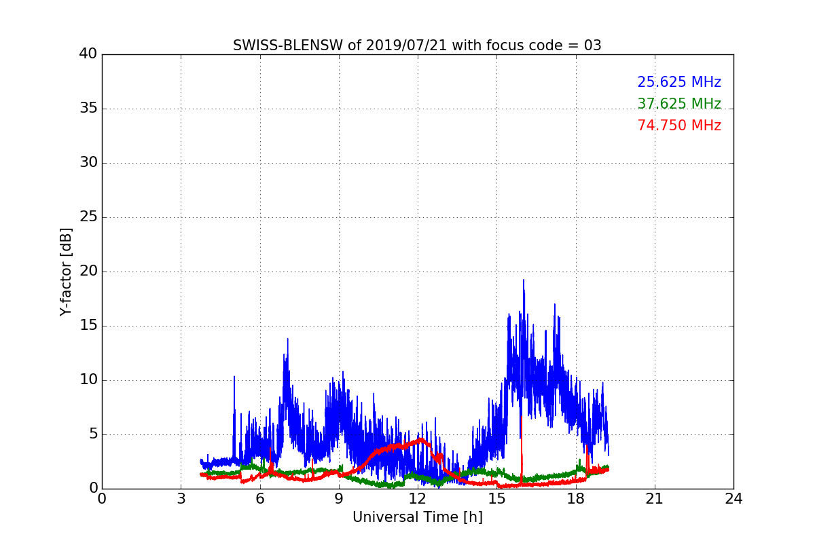Select the 25.625 MHz legend label
The height and width of the screenshot is (543, 815).
[679, 82]
